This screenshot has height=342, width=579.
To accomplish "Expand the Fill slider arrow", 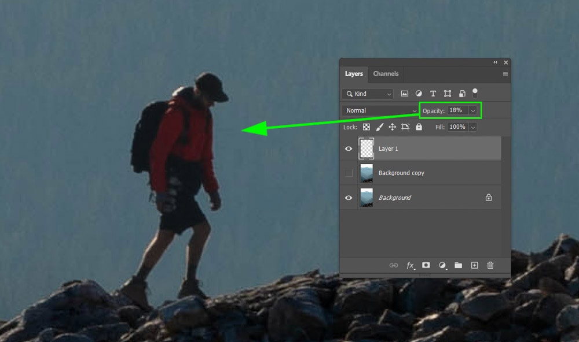I will pos(473,127).
